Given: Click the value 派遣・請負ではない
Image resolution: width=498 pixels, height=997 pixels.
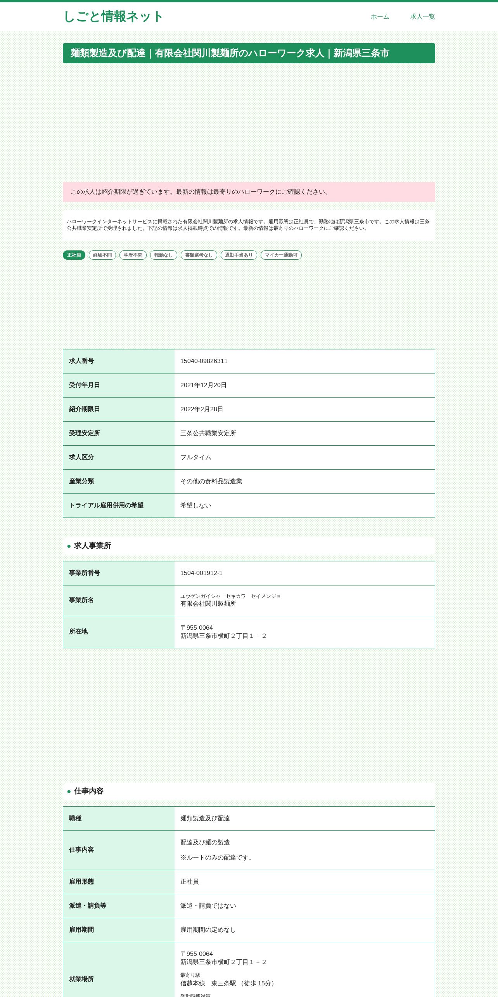Looking at the screenshot, I should (208, 906).
